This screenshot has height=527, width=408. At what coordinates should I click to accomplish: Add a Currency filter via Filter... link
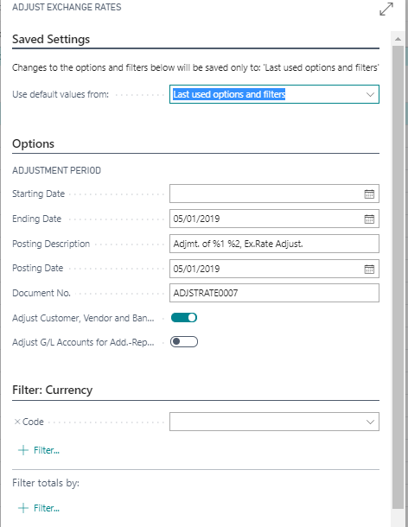pyautogui.click(x=47, y=450)
